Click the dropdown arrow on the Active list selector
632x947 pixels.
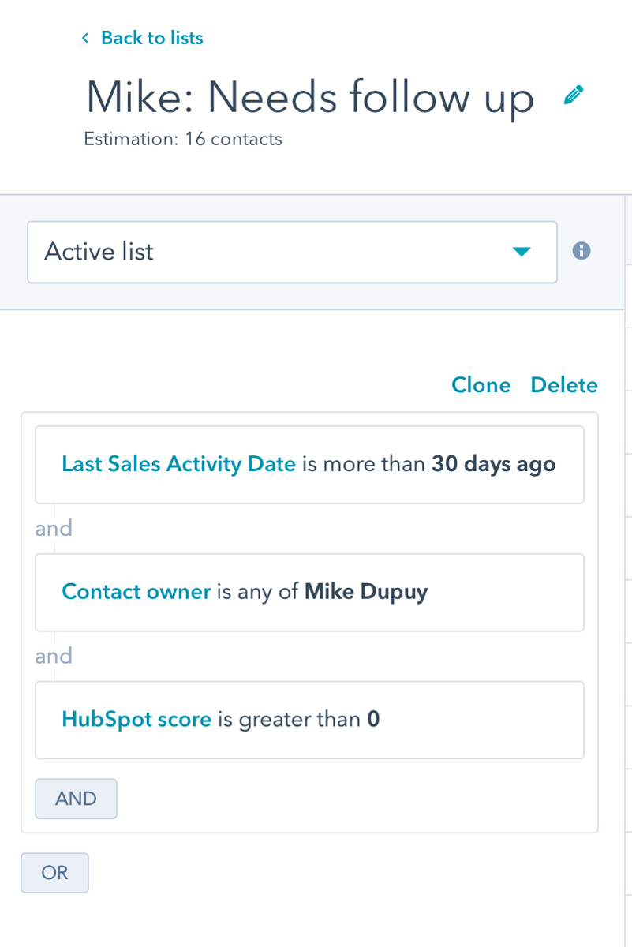pyautogui.click(x=522, y=252)
